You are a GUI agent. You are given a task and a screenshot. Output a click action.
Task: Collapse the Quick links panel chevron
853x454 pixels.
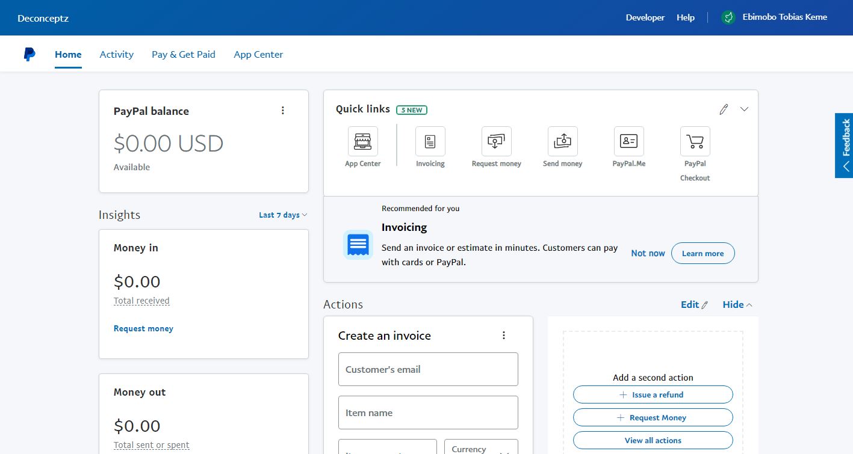tap(745, 109)
